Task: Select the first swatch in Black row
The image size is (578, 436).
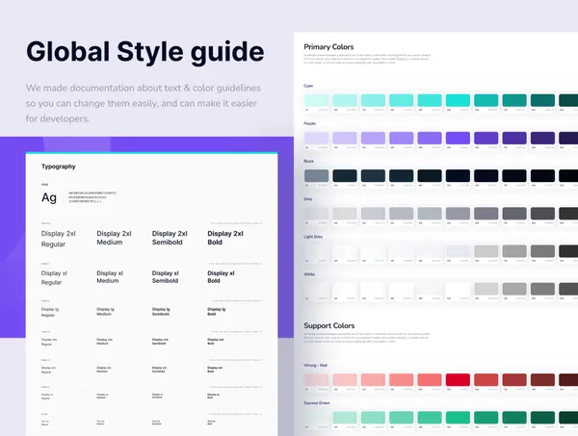Action: 316,175
